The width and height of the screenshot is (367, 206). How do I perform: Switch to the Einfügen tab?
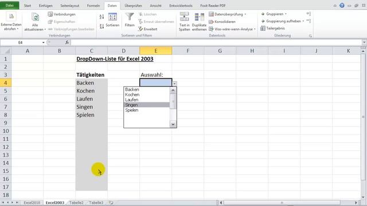point(46,6)
